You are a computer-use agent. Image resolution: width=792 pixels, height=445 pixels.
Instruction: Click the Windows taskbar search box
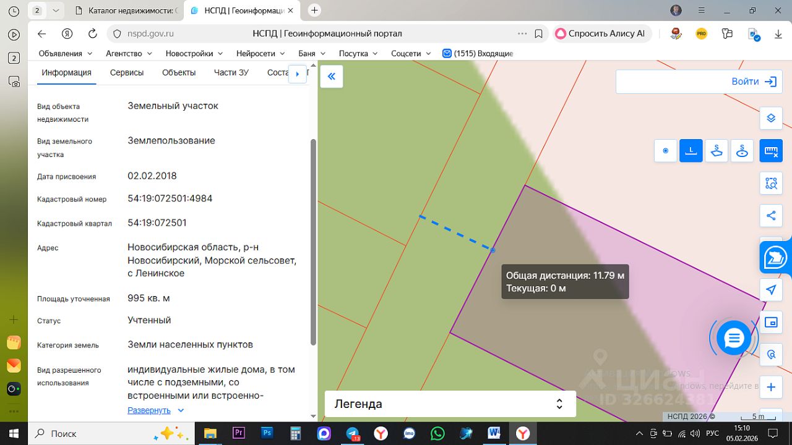coord(111,433)
